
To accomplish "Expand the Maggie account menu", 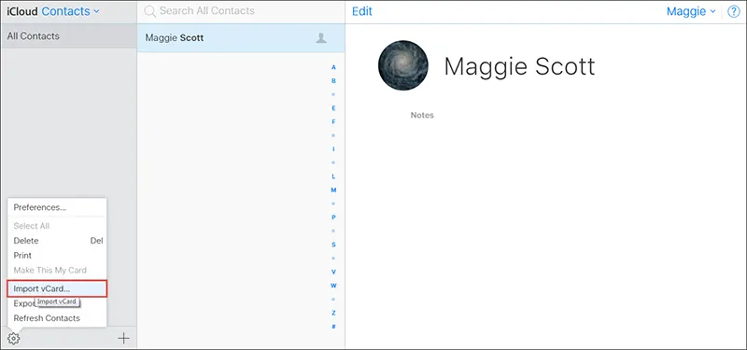I will (x=691, y=11).
